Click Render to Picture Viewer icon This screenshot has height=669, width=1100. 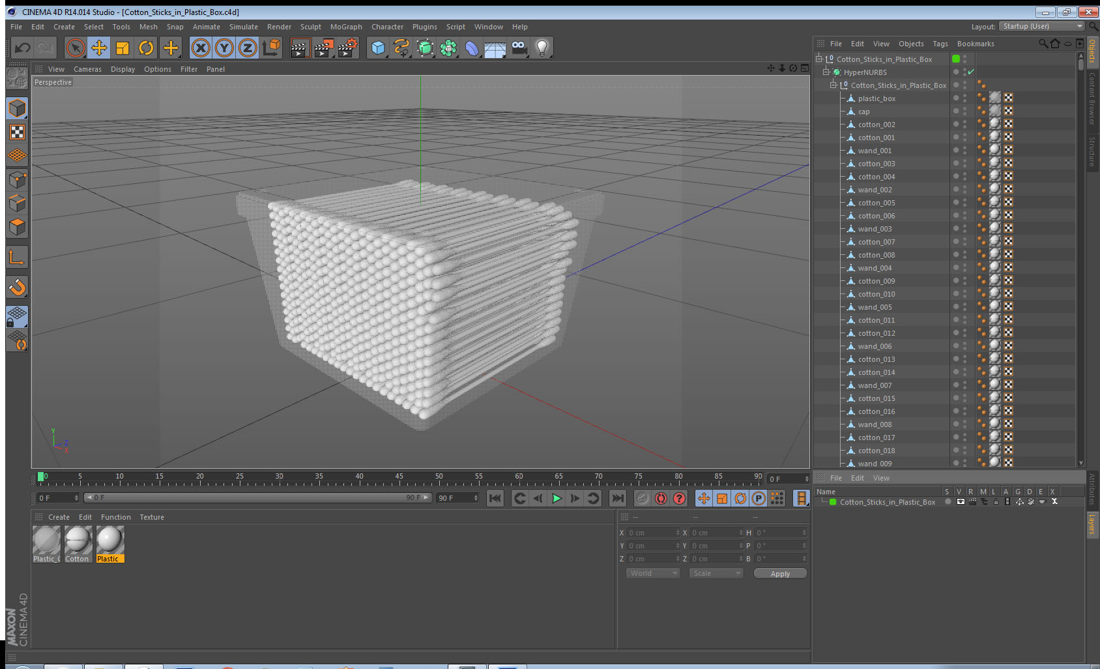(323, 48)
